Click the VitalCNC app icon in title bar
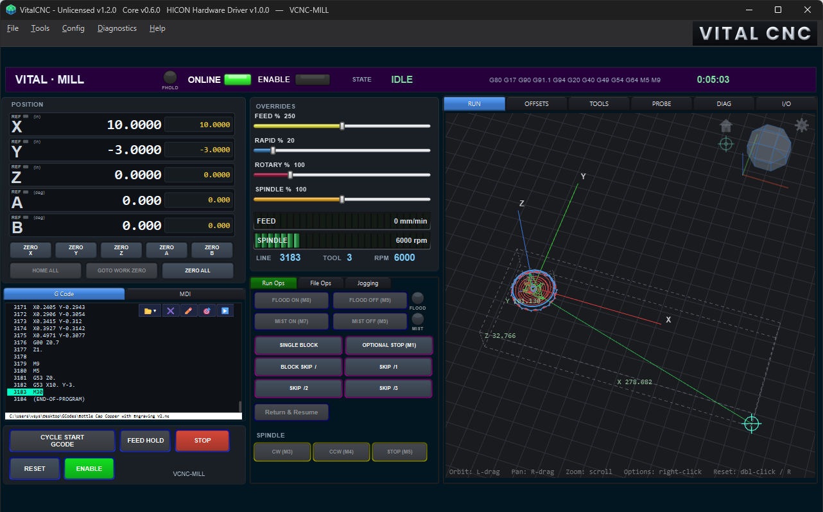This screenshot has height=512, width=823. tap(11, 10)
